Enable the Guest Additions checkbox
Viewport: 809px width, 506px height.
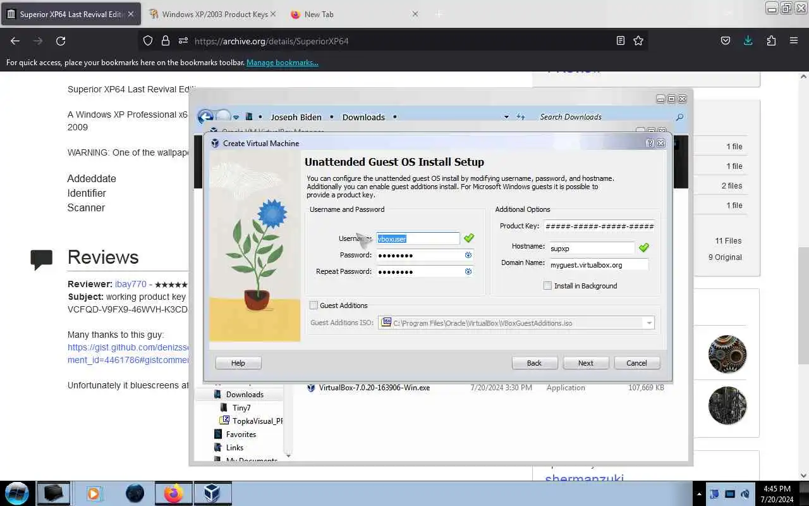[x=313, y=305]
